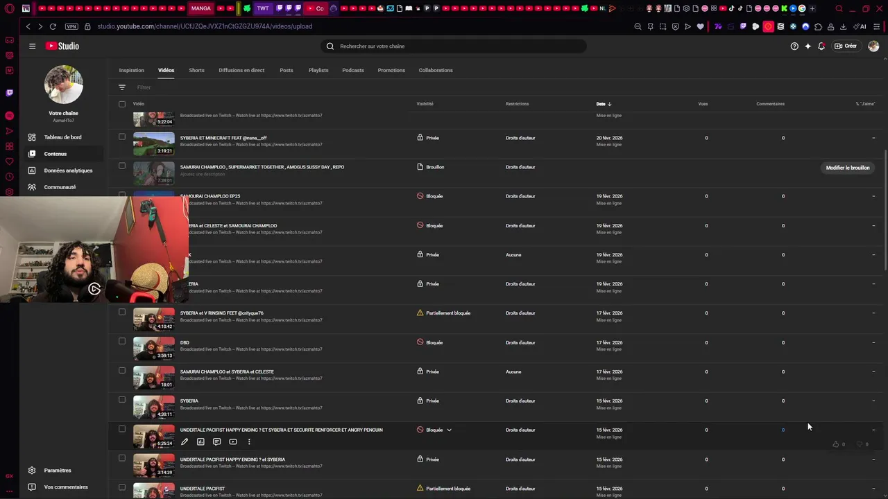Switch to the Podcasts tab
Screen dimensions: 888x499
coord(353,70)
